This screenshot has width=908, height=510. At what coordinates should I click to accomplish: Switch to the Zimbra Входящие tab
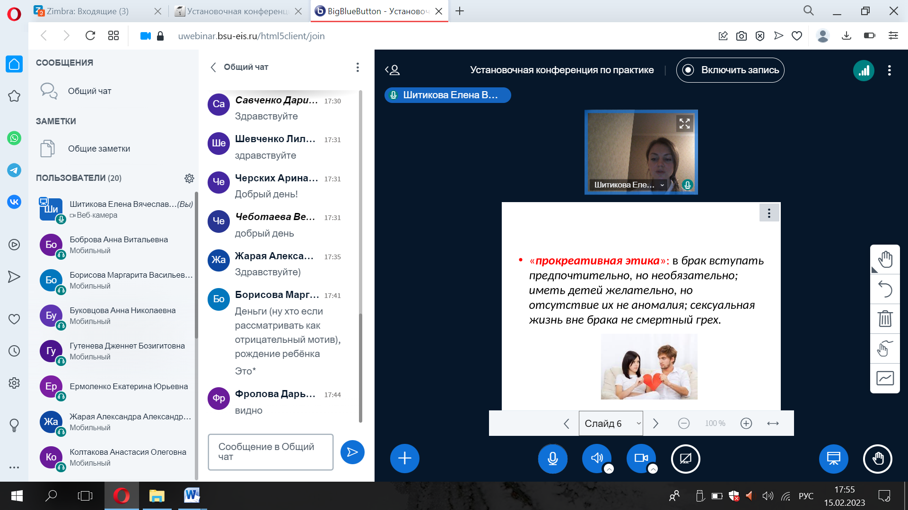88,11
